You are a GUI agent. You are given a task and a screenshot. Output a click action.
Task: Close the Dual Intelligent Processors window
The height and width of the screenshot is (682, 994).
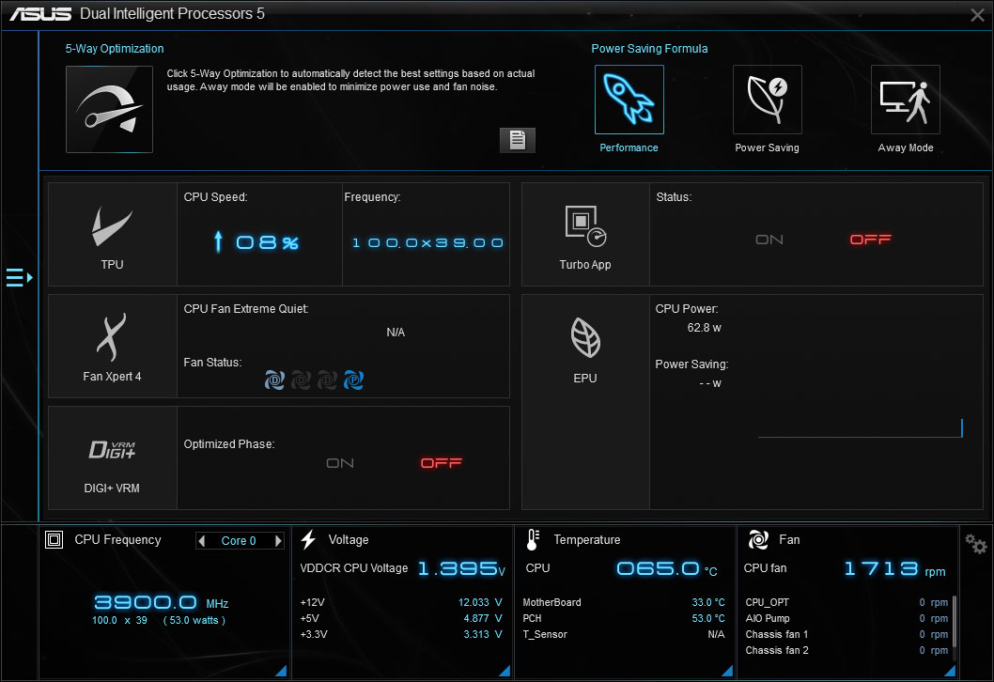tap(977, 15)
